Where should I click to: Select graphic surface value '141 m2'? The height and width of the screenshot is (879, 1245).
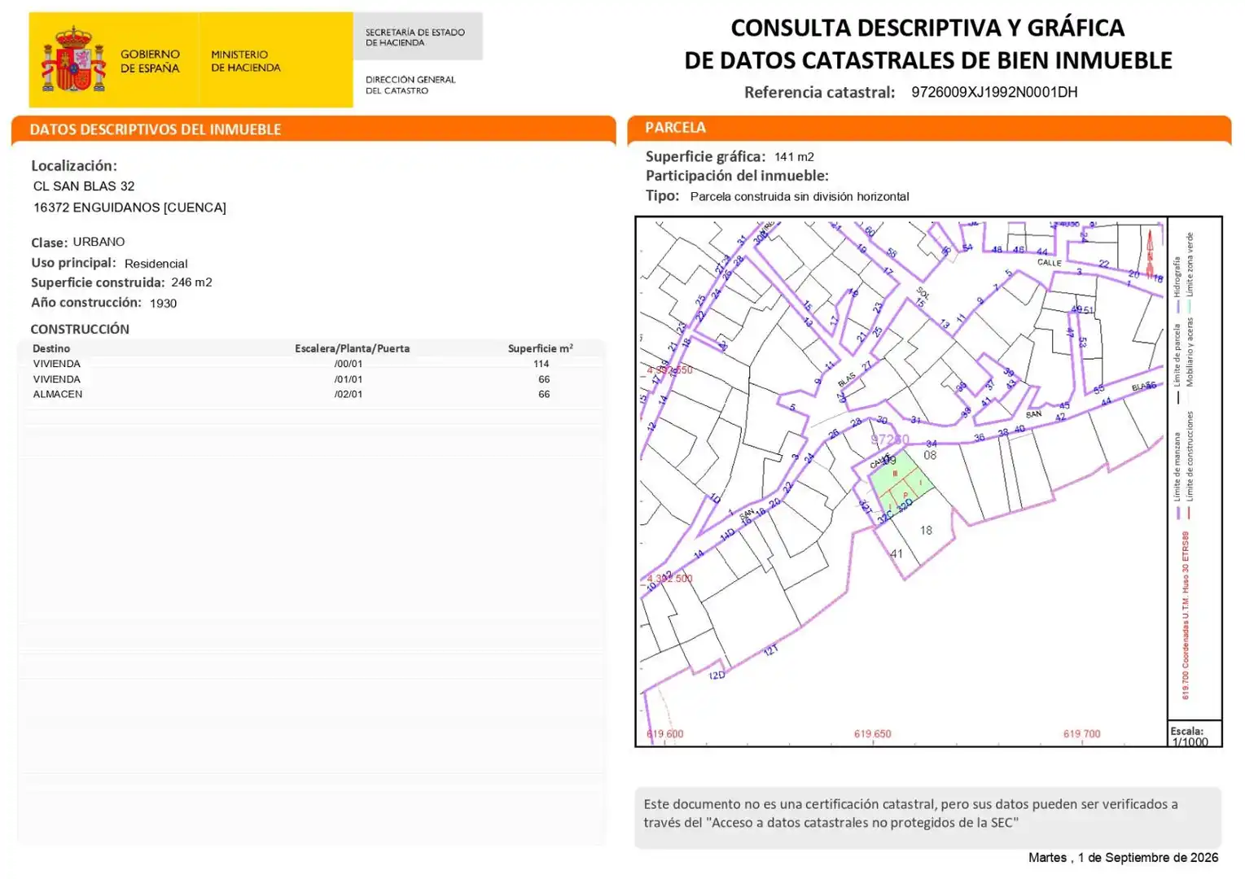[x=794, y=156]
